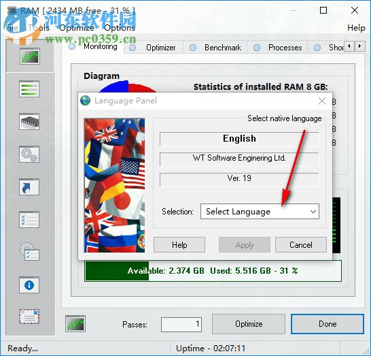Maximize the RAM window
This screenshot has width=371, height=356.
323,10
